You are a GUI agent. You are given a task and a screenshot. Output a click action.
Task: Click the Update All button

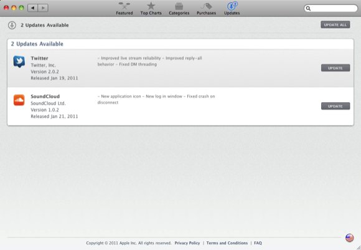pos(335,25)
